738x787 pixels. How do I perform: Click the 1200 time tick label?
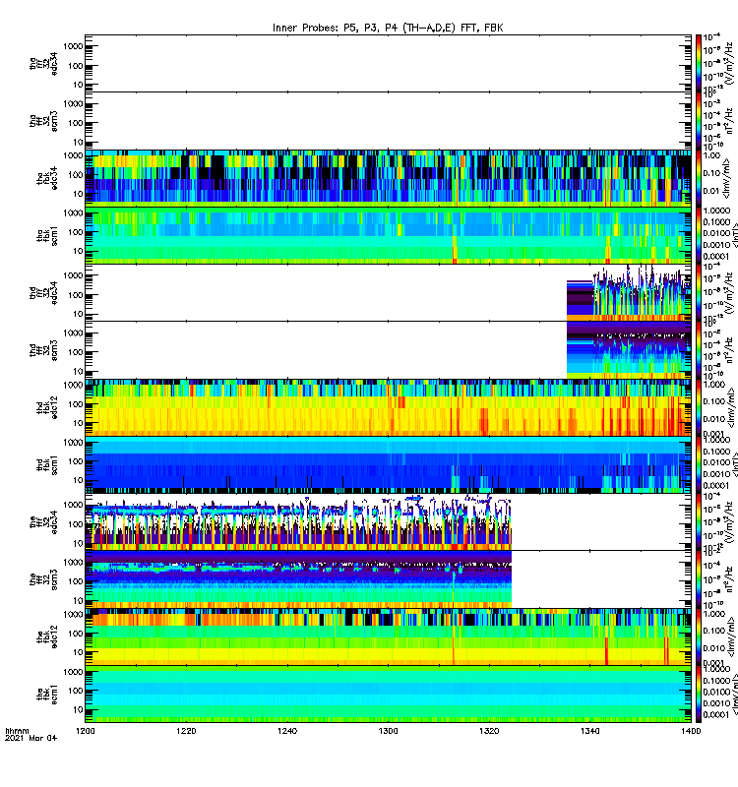pyautogui.click(x=86, y=731)
